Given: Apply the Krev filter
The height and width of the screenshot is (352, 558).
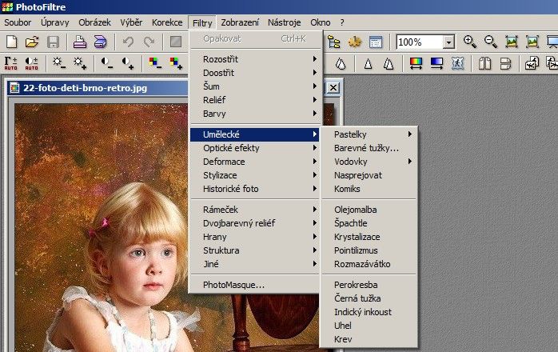Looking at the screenshot, I should (x=369, y=339).
